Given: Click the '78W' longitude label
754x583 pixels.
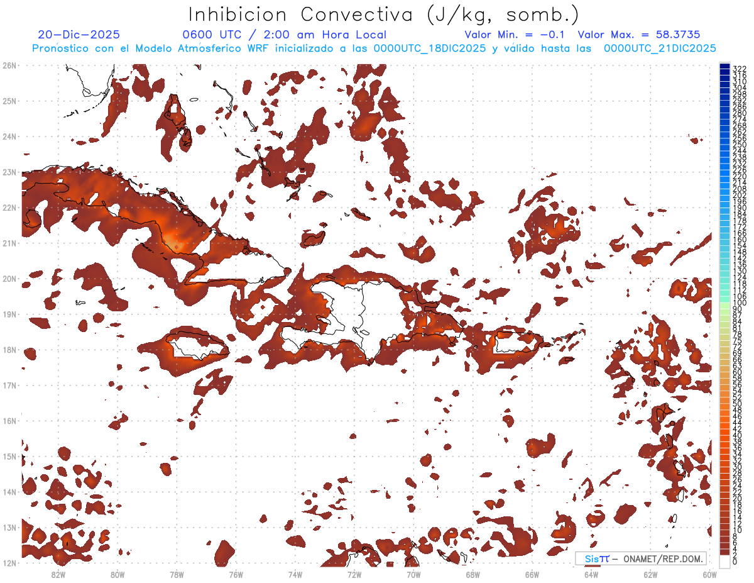Looking at the screenshot, I should (177, 574).
